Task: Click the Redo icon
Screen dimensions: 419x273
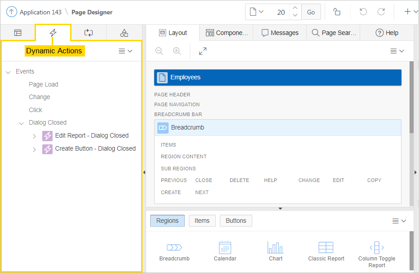Action: [x=381, y=12]
